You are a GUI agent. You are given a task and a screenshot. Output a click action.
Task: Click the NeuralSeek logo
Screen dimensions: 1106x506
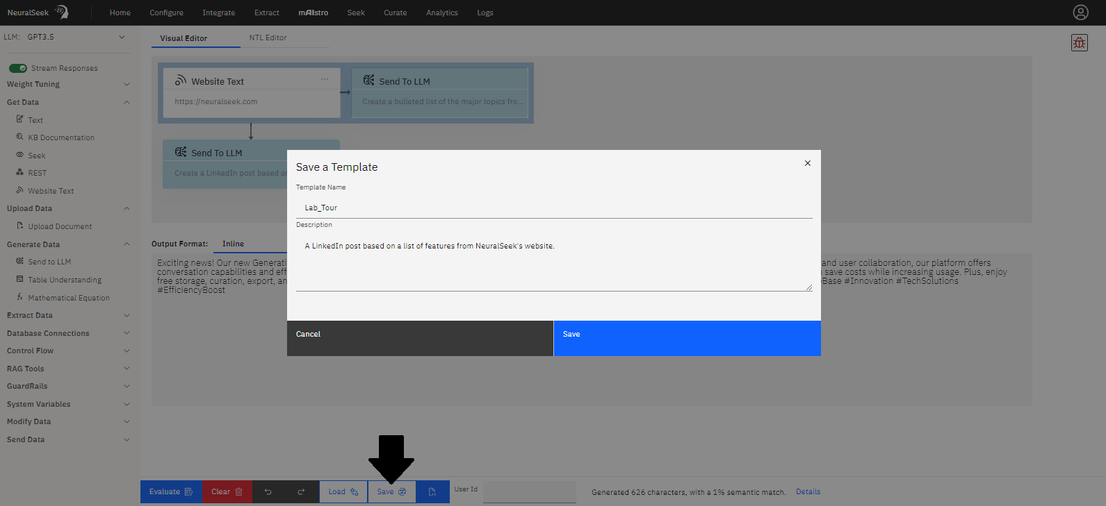38,12
